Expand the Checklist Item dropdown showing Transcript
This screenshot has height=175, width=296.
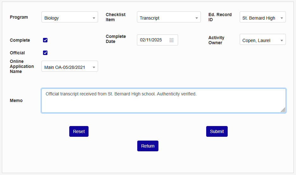click(x=169, y=17)
